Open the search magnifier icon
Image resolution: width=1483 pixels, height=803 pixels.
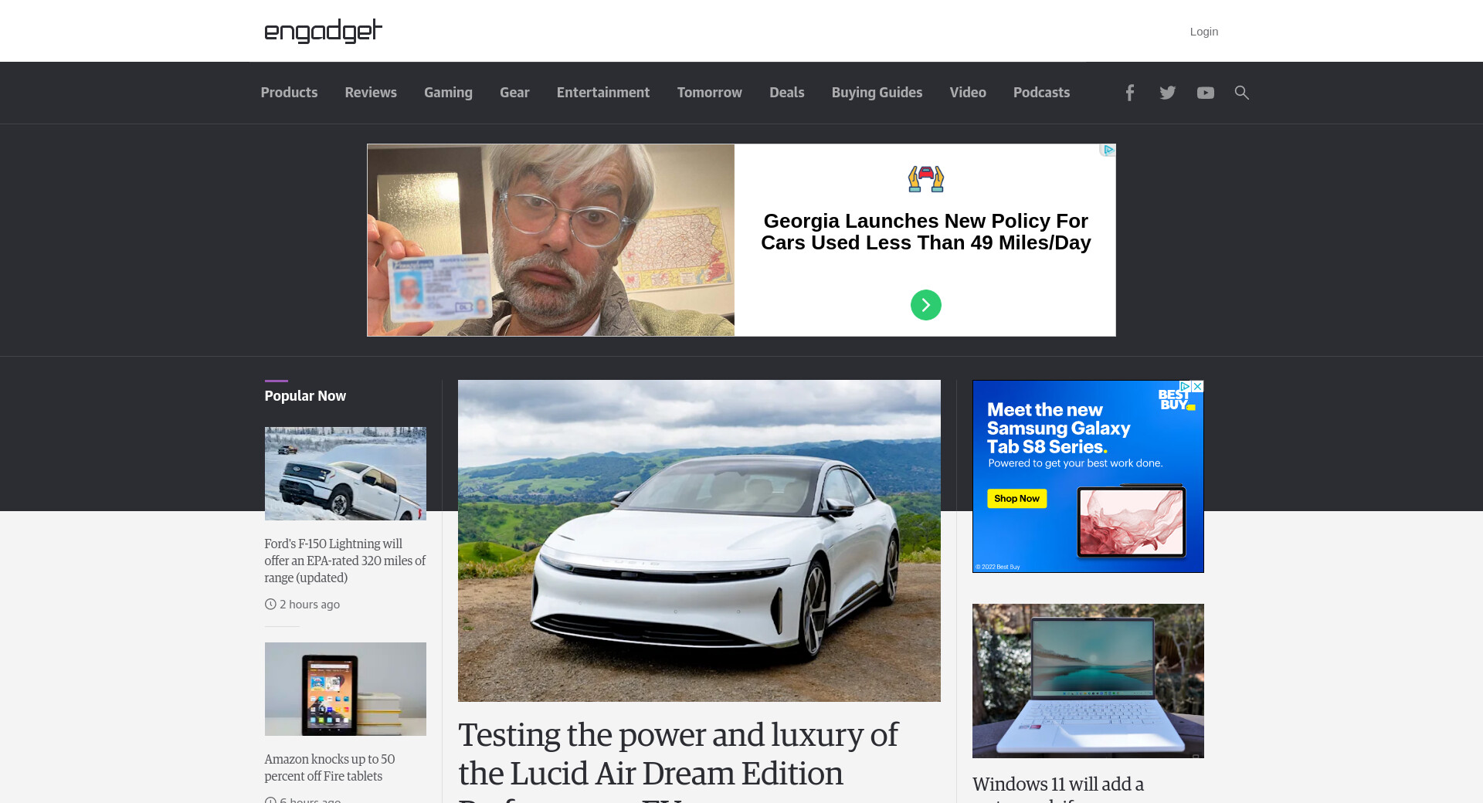pos(1241,93)
